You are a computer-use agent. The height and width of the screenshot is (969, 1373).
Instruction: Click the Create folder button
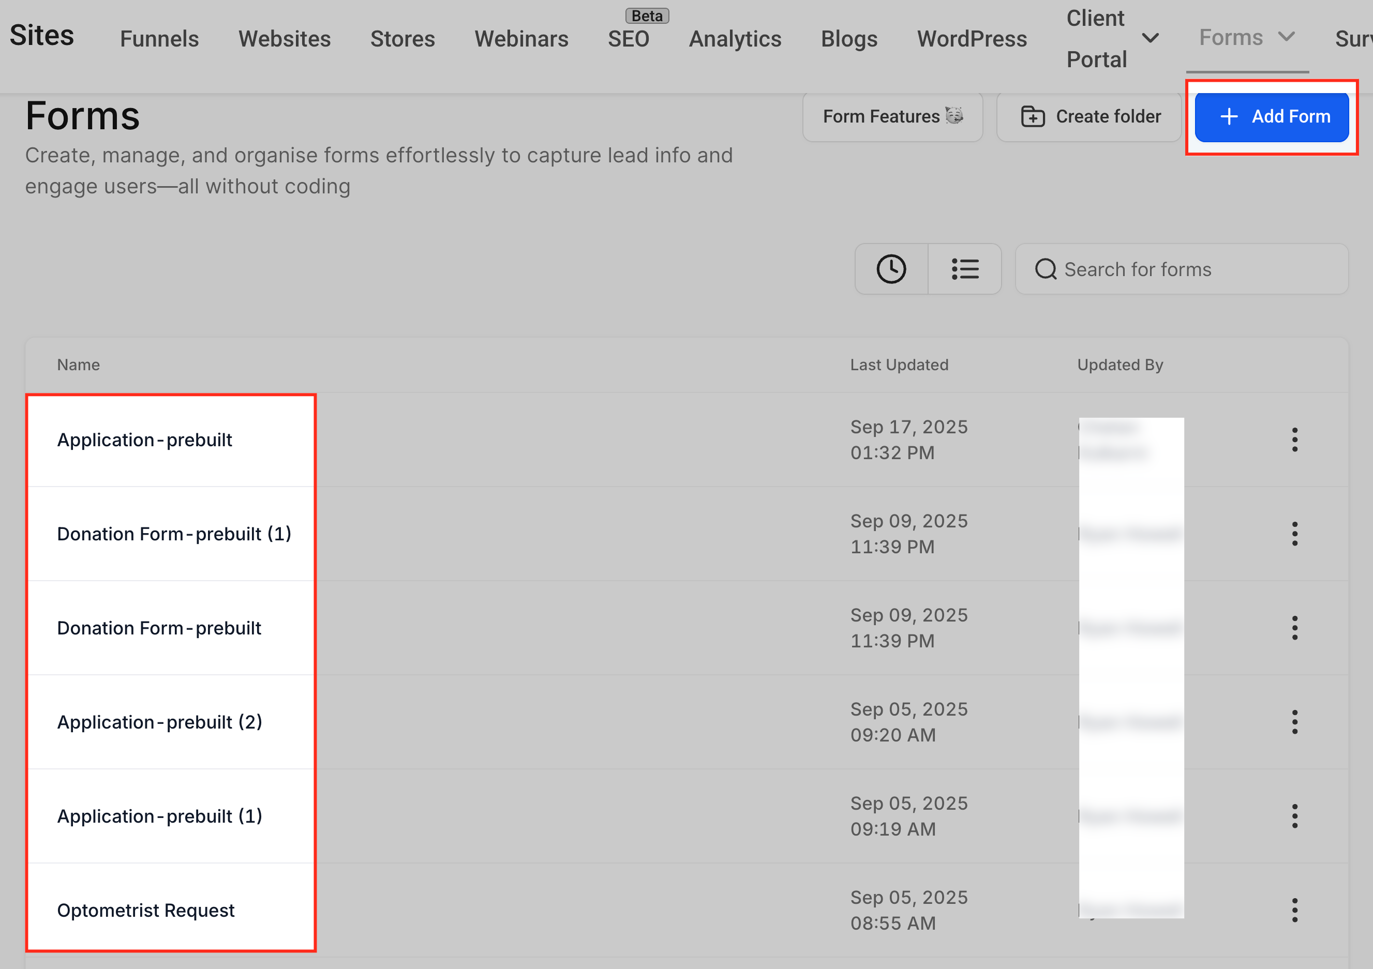coord(1090,116)
